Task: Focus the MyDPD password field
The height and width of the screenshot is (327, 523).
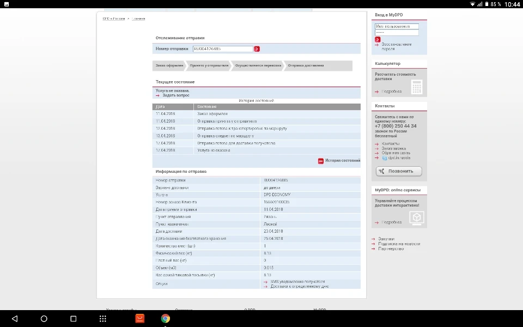Action: (397, 32)
